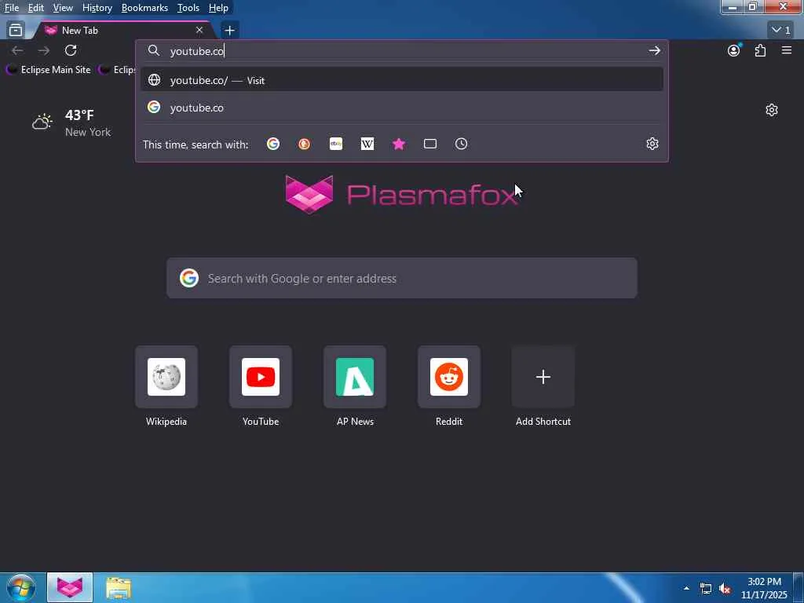Open new tab page settings gear

772,110
